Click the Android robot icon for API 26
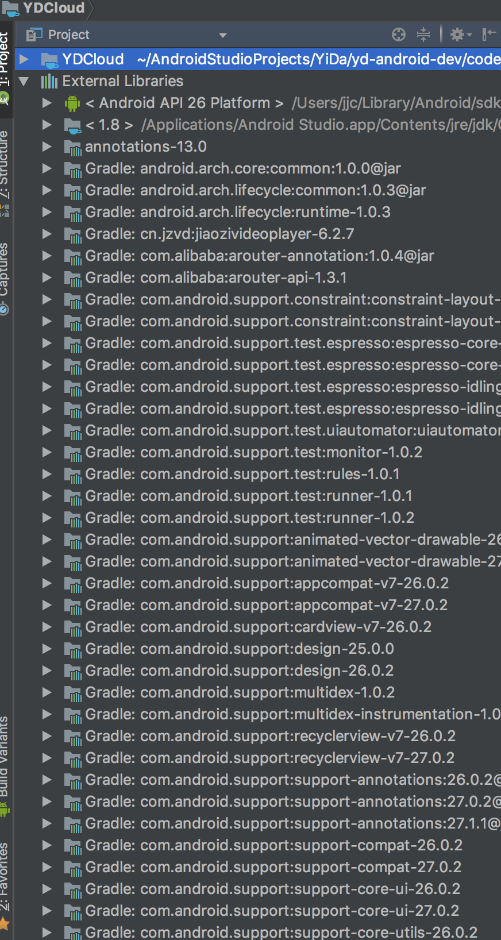 [72, 103]
